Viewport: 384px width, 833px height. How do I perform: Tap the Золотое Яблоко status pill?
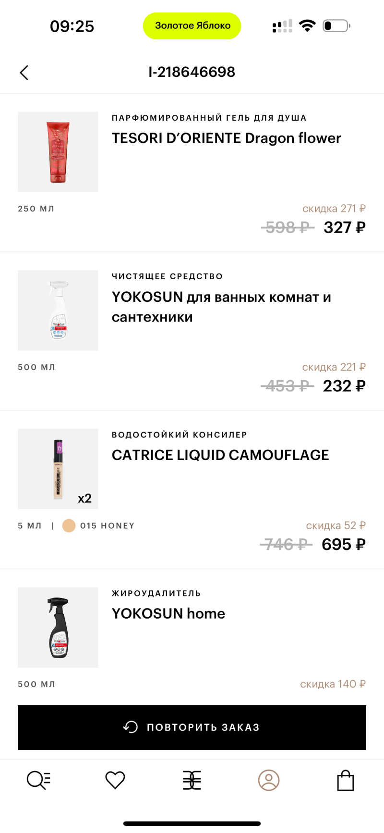(192, 26)
